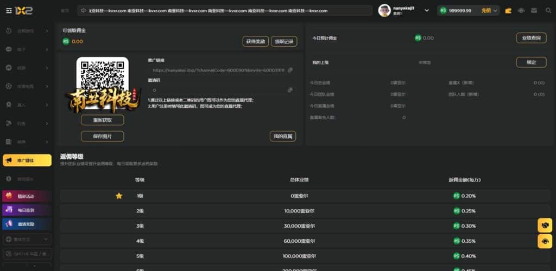Click the R$ icon in 今日预计佣金 row
556x271 pixels.
pyautogui.click(x=418, y=38)
